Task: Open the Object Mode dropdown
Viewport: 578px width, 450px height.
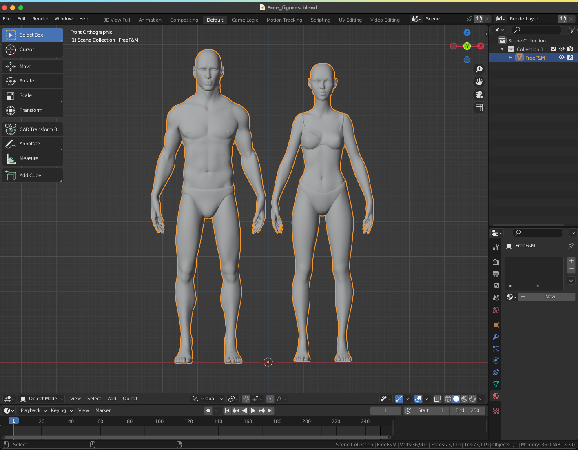Action: [42, 399]
